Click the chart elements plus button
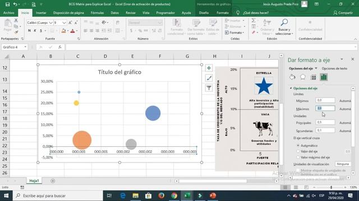Viewport: 359px width, 201px height. (209, 68)
